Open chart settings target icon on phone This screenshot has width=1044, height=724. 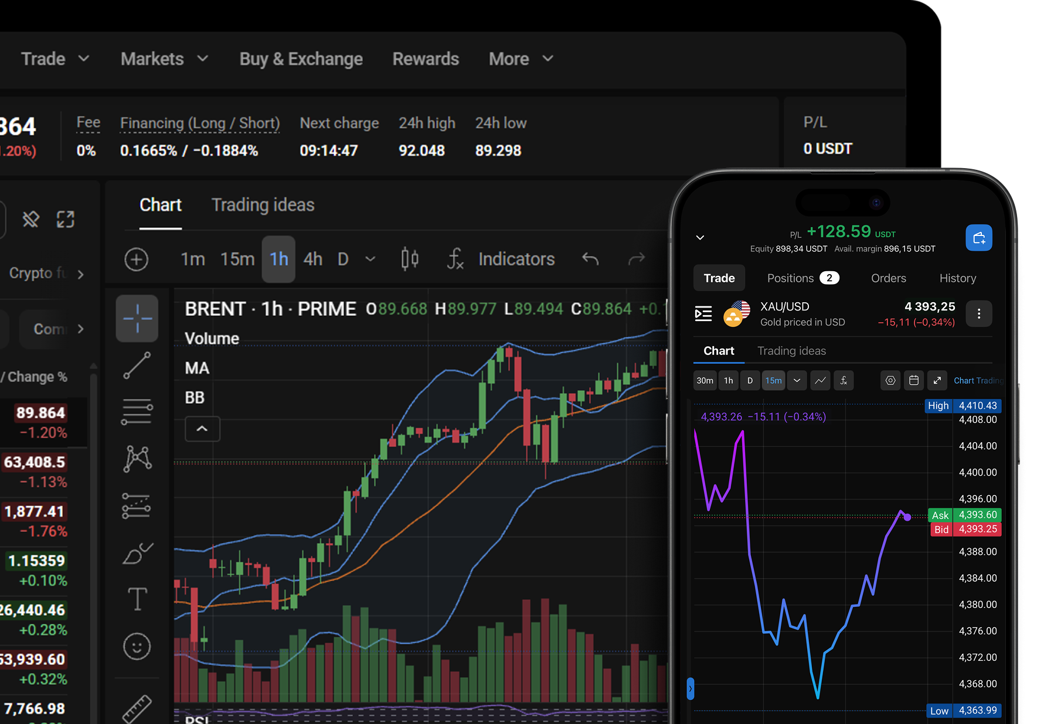click(890, 381)
